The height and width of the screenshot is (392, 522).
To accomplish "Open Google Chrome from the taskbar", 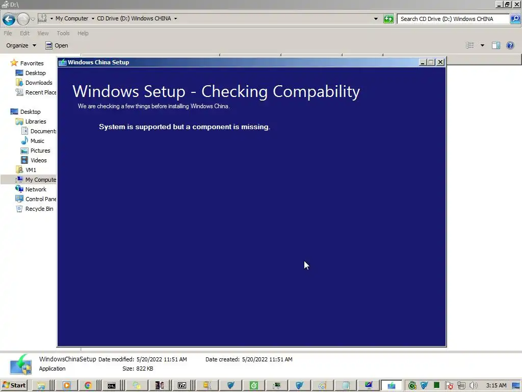I will tap(88, 386).
